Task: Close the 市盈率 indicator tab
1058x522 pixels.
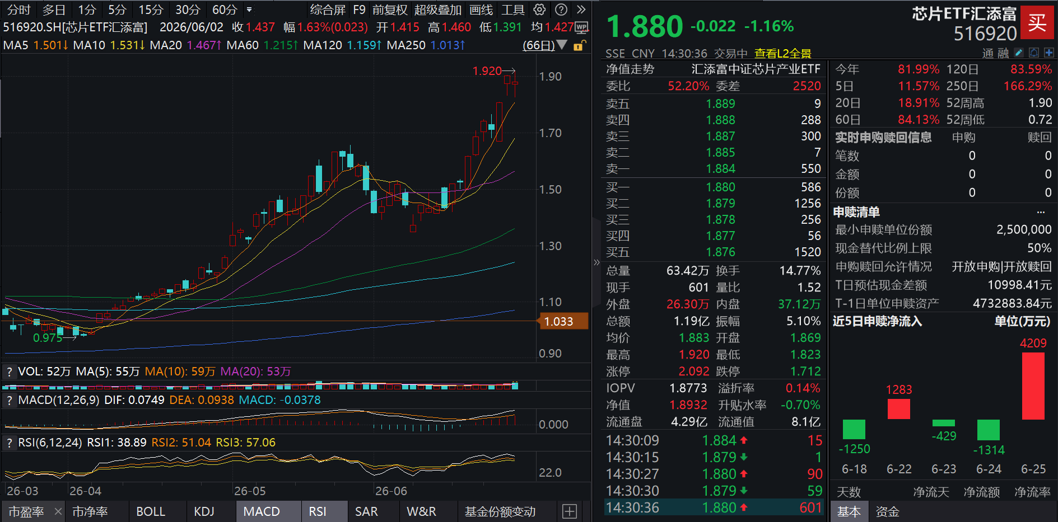Action: pyautogui.click(x=58, y=511)
